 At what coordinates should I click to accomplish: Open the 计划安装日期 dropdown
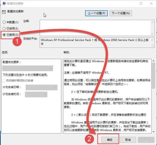pyautogui.click(x=41, y=87)
